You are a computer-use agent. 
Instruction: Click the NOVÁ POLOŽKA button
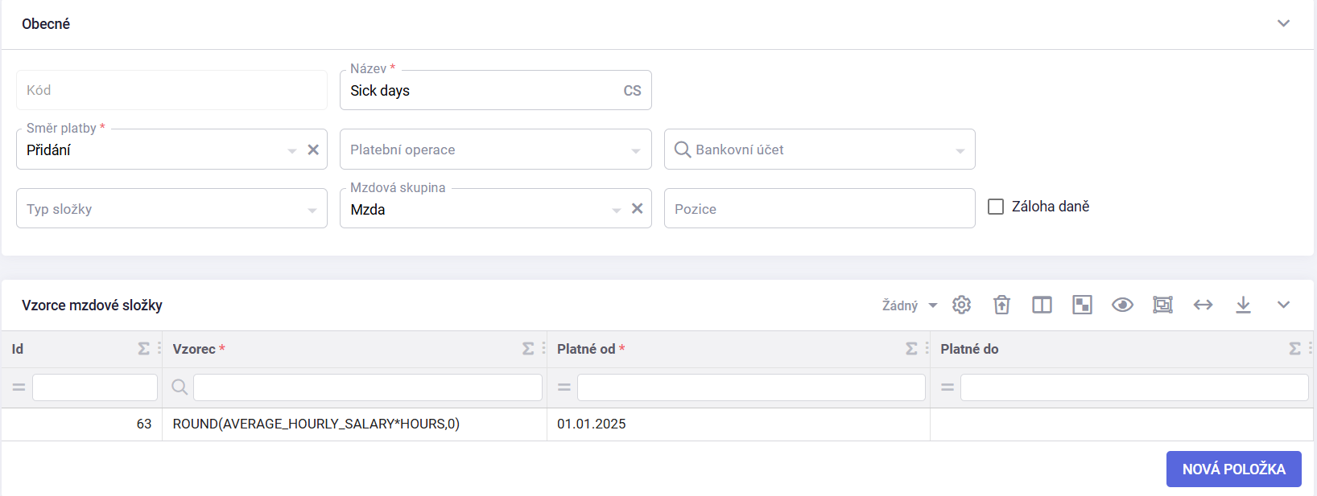1233,469
